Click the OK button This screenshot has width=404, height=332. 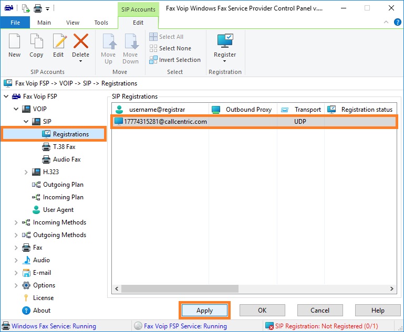pyautogui.click(x=262, y=310)
